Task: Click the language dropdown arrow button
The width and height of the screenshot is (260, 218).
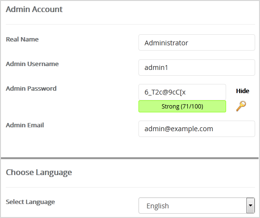Action: click(250, 205)
